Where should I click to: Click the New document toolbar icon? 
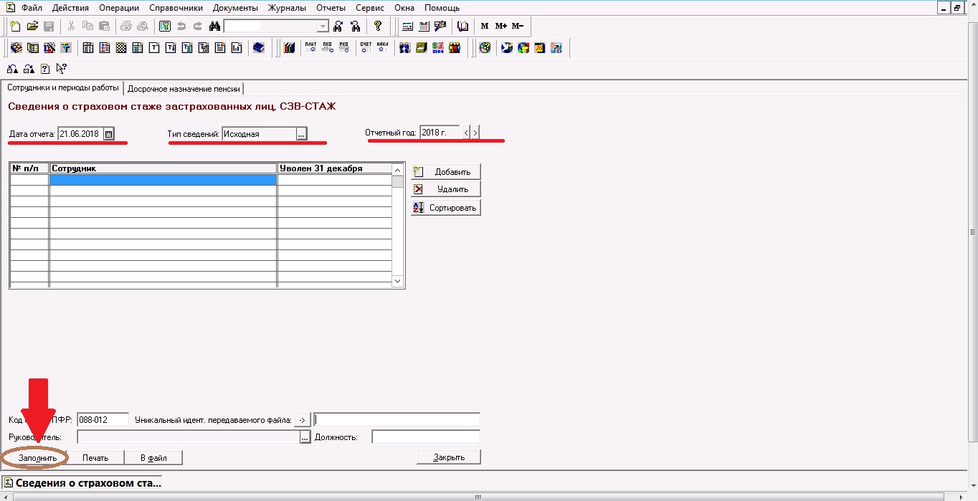click(15, 27)
